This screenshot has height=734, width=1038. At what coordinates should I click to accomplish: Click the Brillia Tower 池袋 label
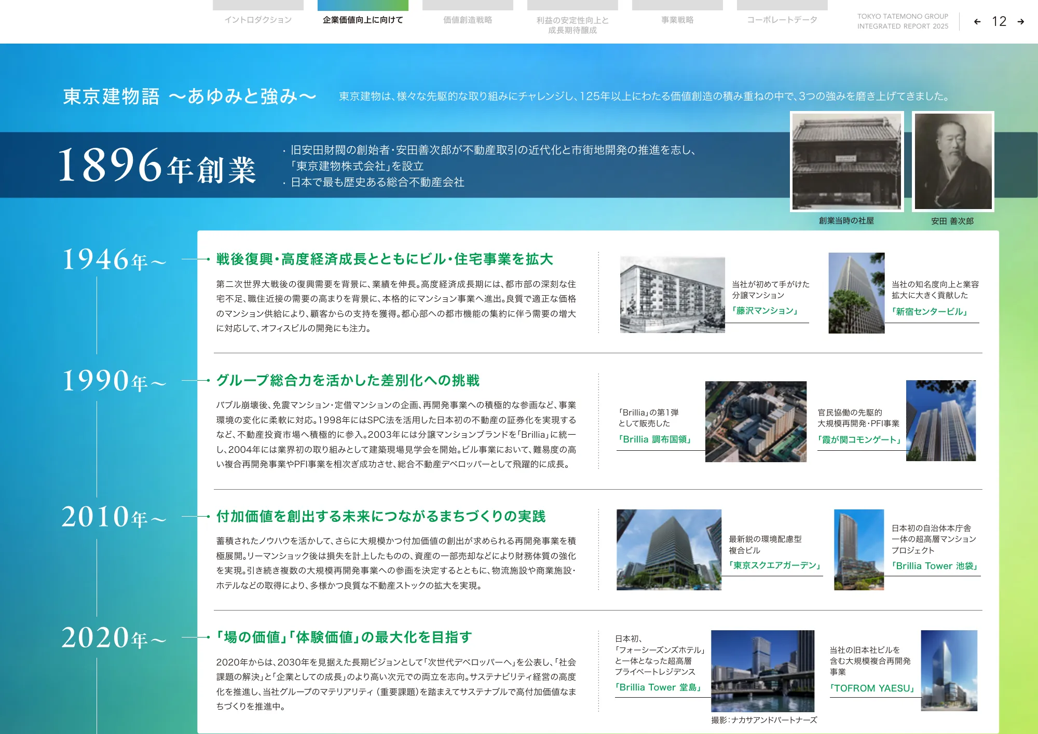pos(935,566)
